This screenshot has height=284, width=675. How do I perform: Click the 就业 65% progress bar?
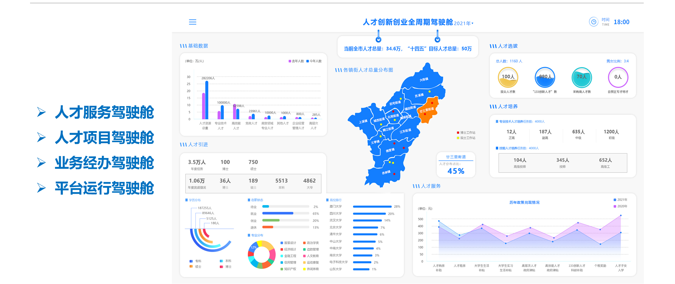pyautogui.click(x=286, y=213)
